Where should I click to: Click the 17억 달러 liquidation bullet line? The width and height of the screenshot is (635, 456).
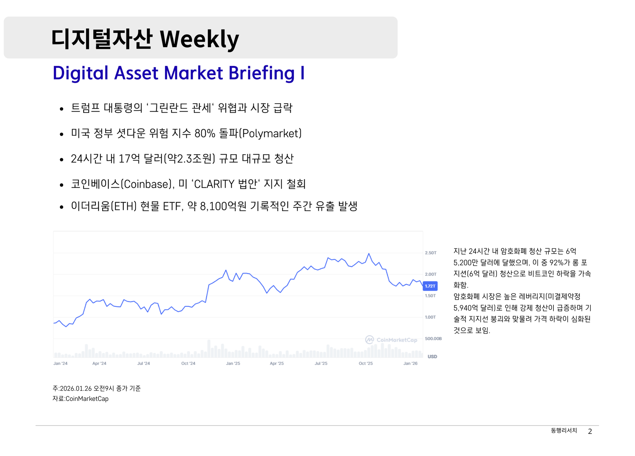point(182,159)
